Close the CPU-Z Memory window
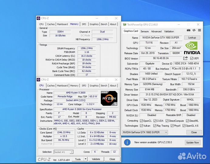This screenshot has width=210, height=164. coord(116,18)
